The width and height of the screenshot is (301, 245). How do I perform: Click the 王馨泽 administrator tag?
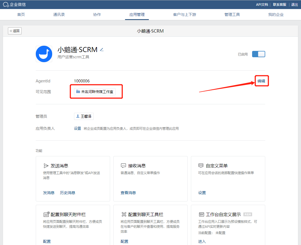pyautogui.click(x=84, y=116)
